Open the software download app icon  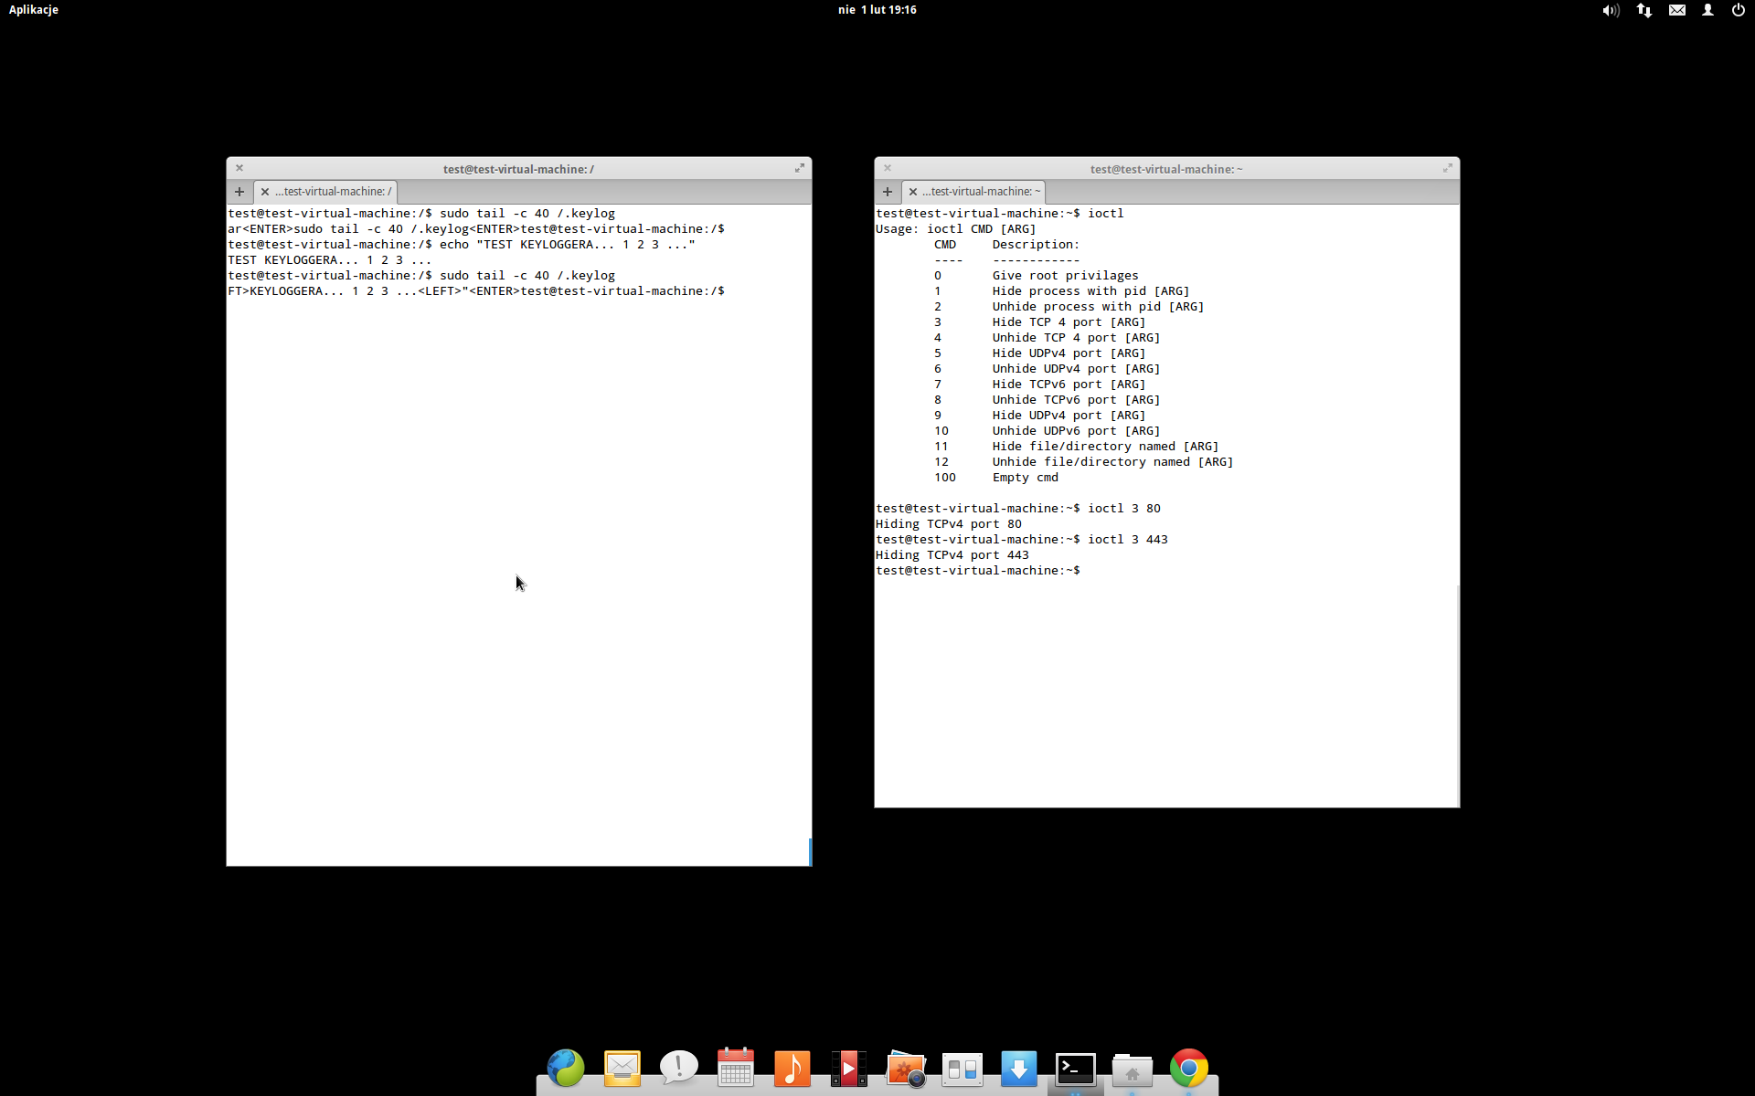[1018, 1068]
